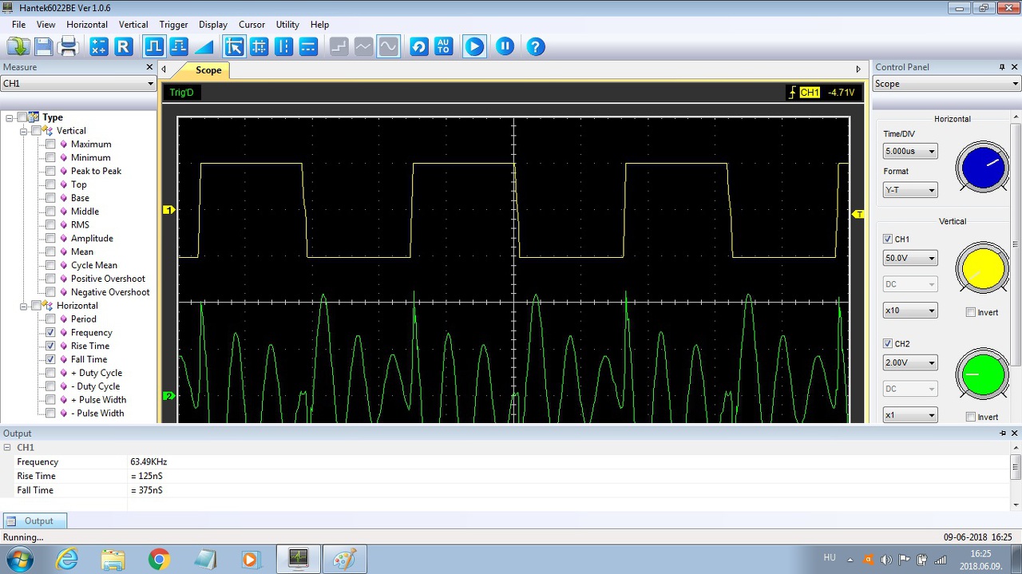This screenshot has height=574, width=1022.
Task: Click the Output tab at bottom
Action: [x=34, y=521]
